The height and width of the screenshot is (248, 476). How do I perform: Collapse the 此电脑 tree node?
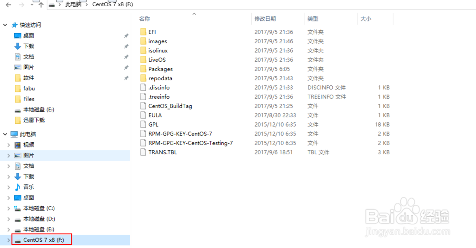coord(5,134)
